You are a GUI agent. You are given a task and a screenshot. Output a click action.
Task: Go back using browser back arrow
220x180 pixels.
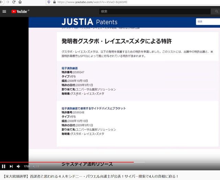(1, 2)
